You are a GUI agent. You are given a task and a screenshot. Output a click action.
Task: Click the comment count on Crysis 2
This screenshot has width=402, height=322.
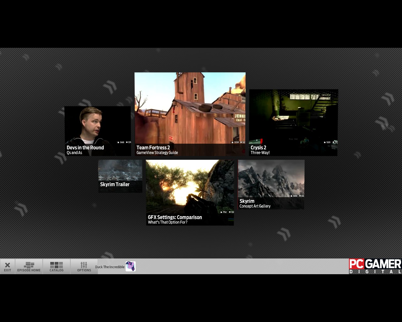[335, 142]
